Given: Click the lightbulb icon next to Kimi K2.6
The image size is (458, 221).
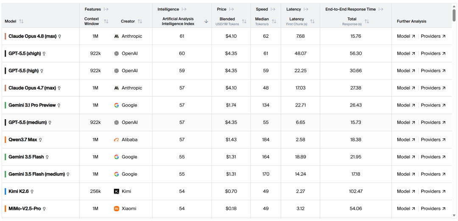Looking at the screenshot, I should coord(32,191).
